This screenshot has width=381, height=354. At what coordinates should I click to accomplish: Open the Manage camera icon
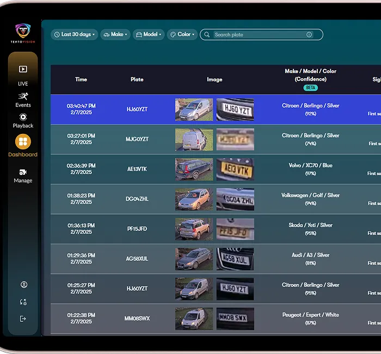point(23,172)
